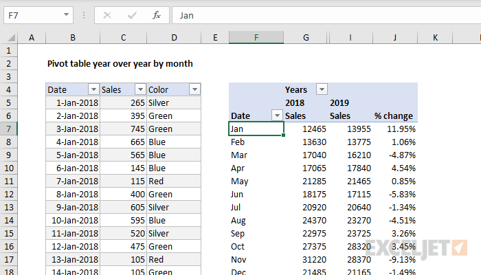Open the Date column filter dropdown
481x275 pixels.
[93, 89]
